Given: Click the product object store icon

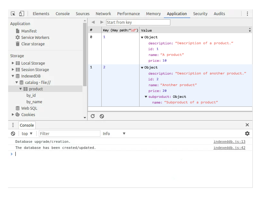Looking at the screenshot, I should click(x=25, y=89).
